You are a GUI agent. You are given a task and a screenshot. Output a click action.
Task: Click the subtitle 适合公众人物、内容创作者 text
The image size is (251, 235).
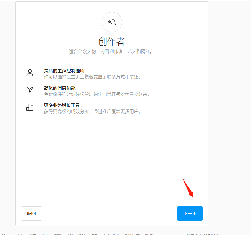coord(111,51)
